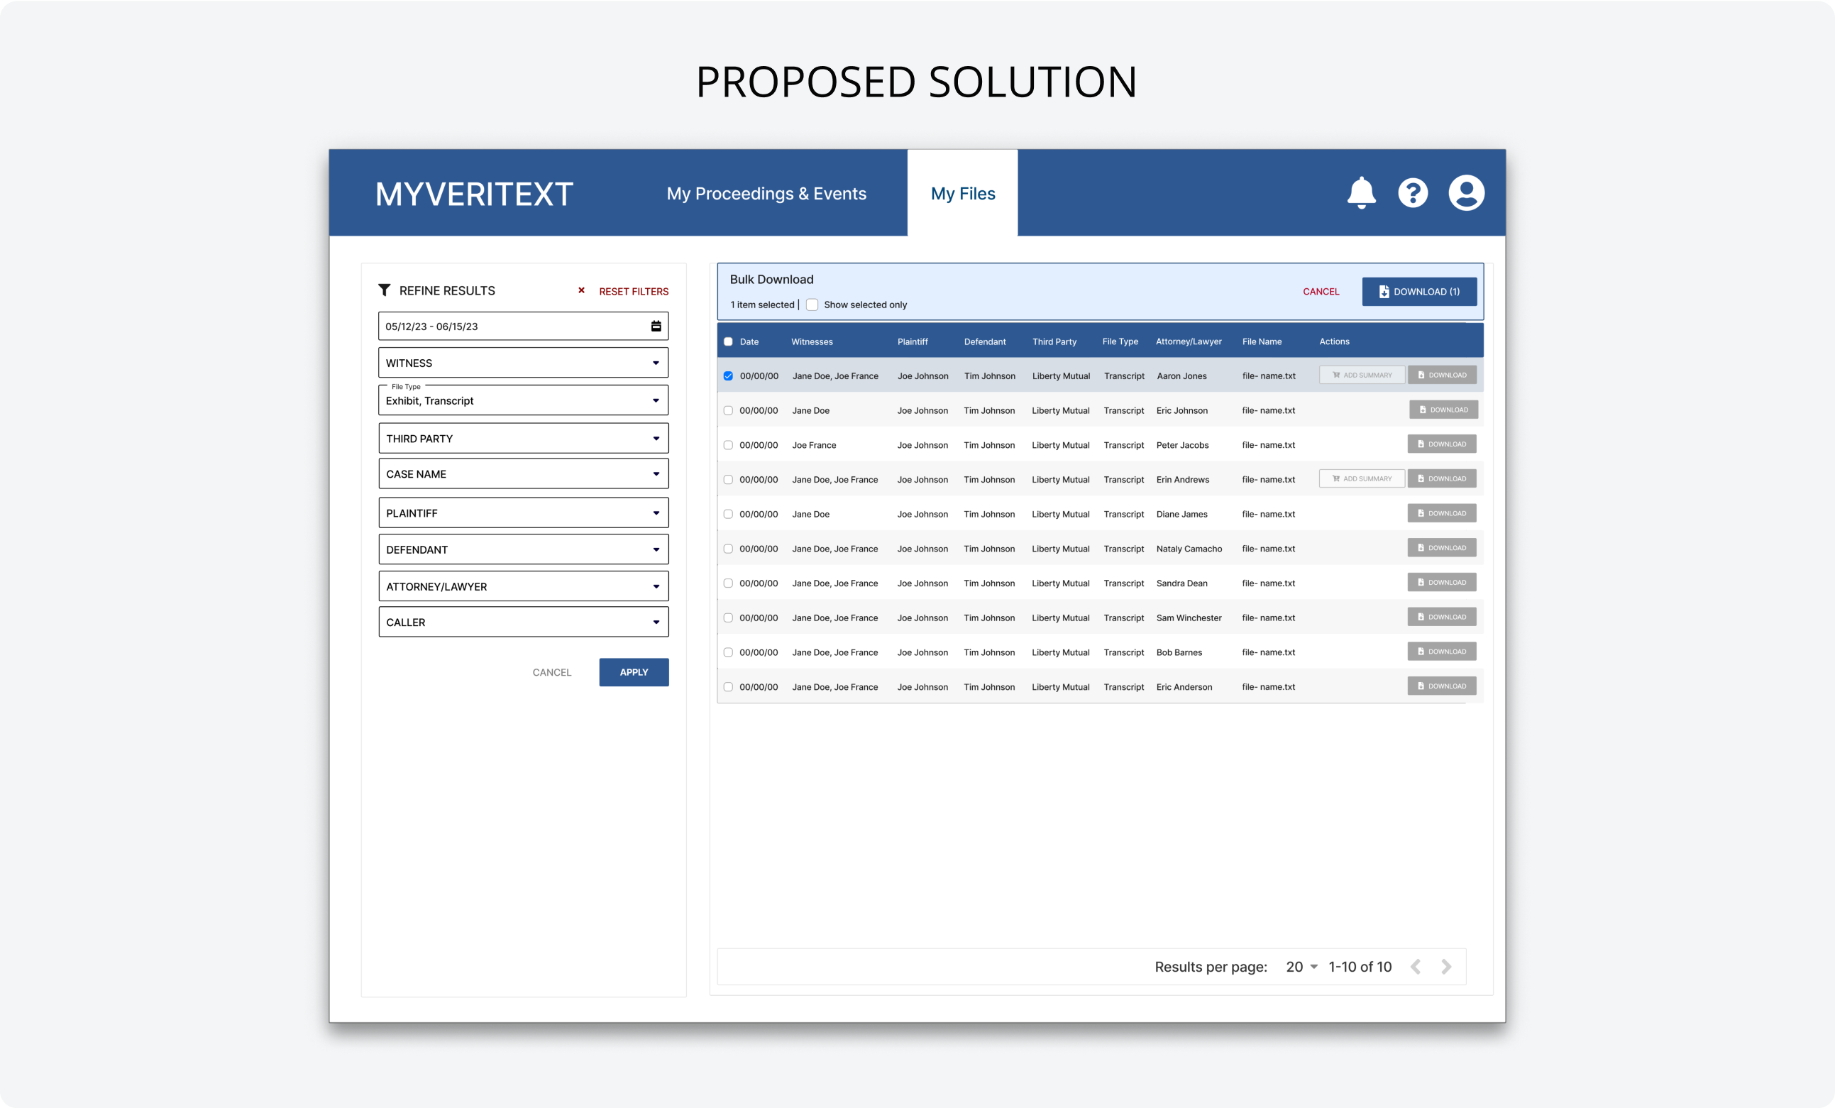Screen dimensions: 1835x1108
Task: Select the My Files tab
Action: 963,193
